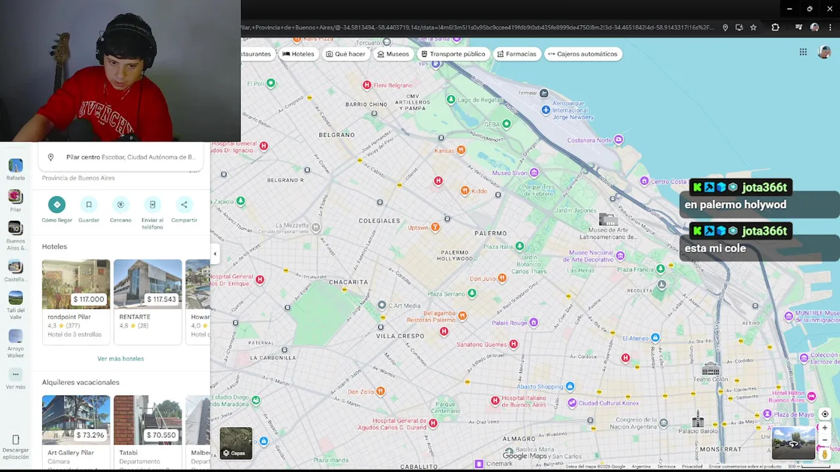Open the Tatabi rental card

coord(148,432)
